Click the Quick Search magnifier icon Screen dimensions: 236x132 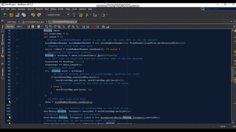[x=203, y=9]
